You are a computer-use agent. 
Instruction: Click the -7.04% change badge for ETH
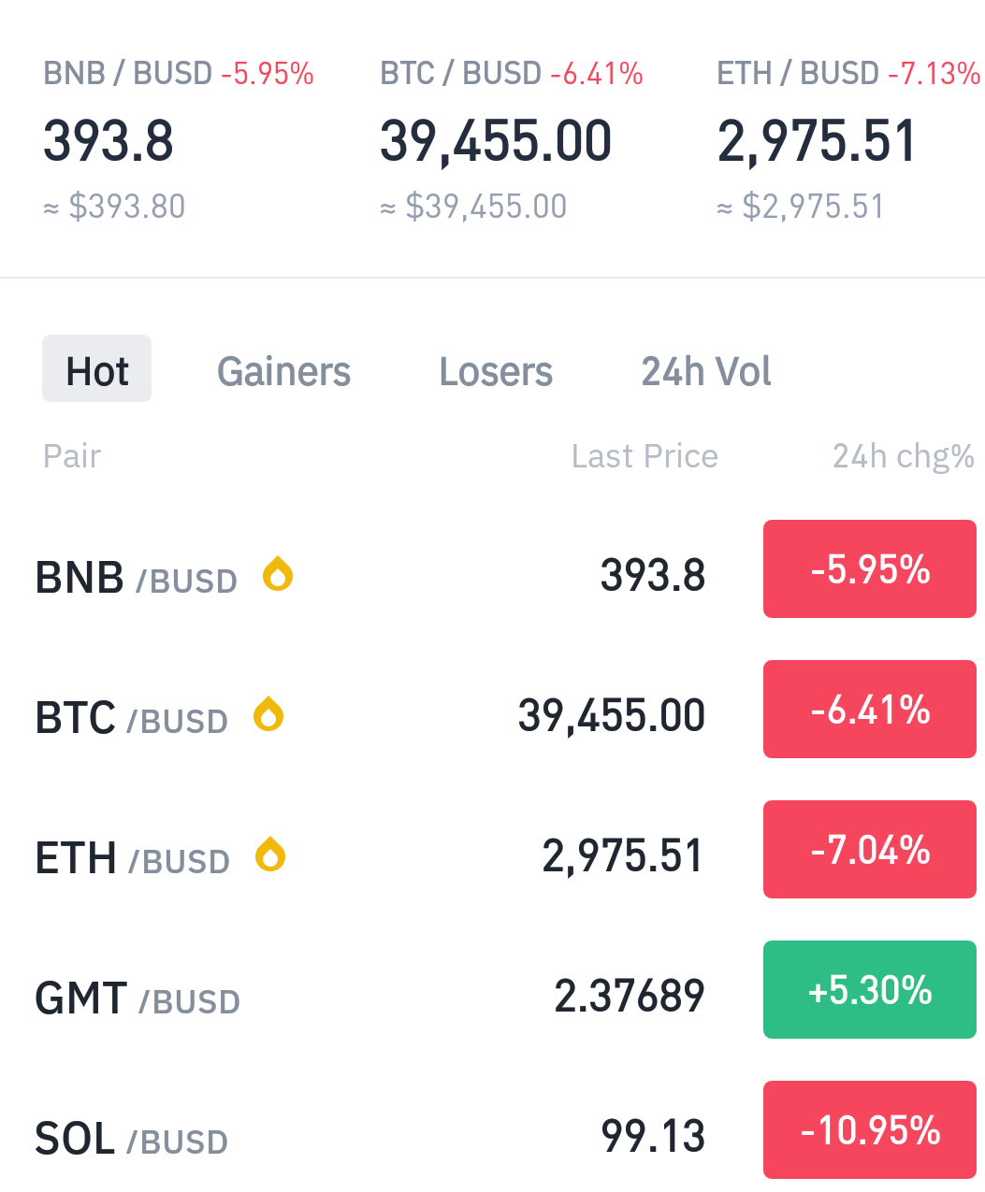870,850
